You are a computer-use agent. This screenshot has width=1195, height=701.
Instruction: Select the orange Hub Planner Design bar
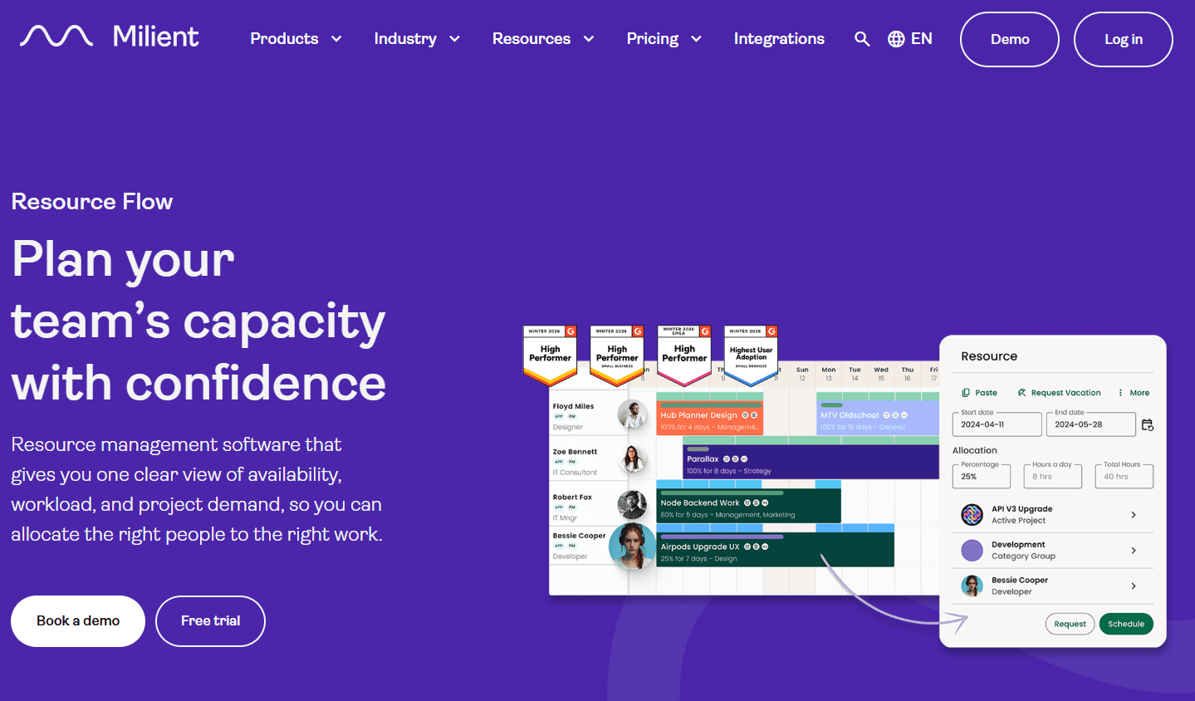tap(710, 419)
